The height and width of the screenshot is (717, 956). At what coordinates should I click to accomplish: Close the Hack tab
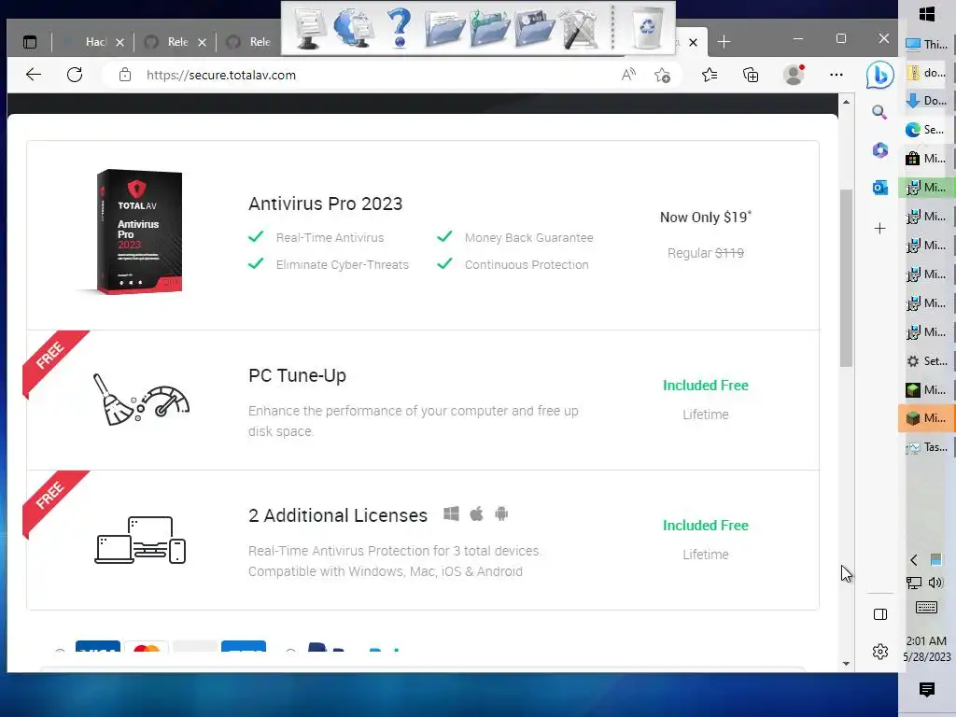coord(120,42)
